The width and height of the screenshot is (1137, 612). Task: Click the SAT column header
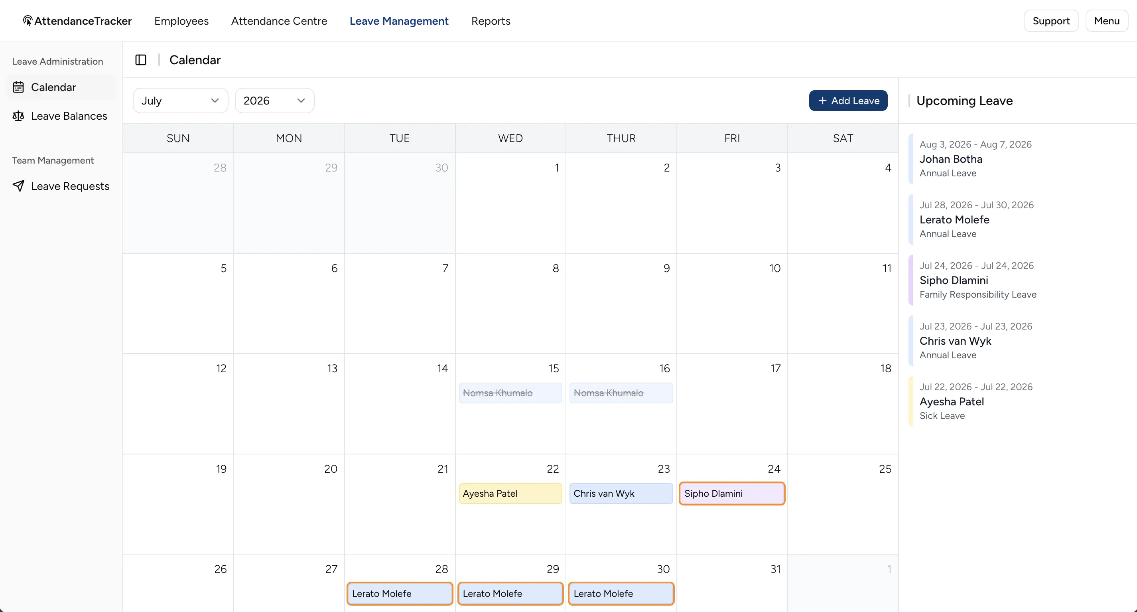pos(843,138)
